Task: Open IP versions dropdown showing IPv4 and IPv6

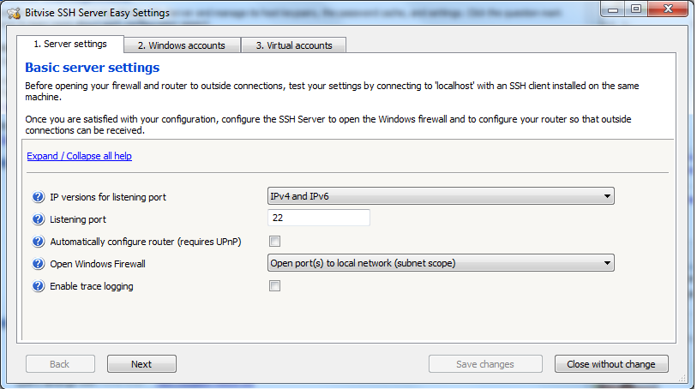Action: (441, 196)
